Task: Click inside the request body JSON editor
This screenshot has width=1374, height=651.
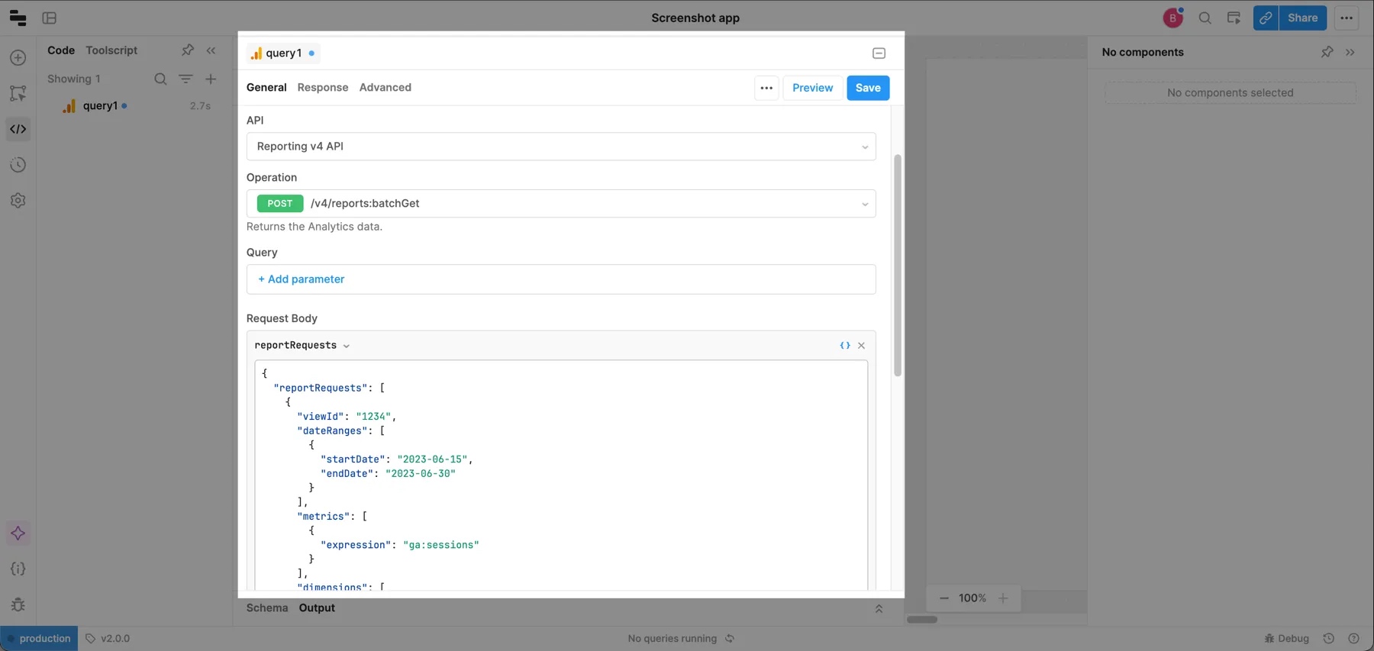Action: [561, 475]
